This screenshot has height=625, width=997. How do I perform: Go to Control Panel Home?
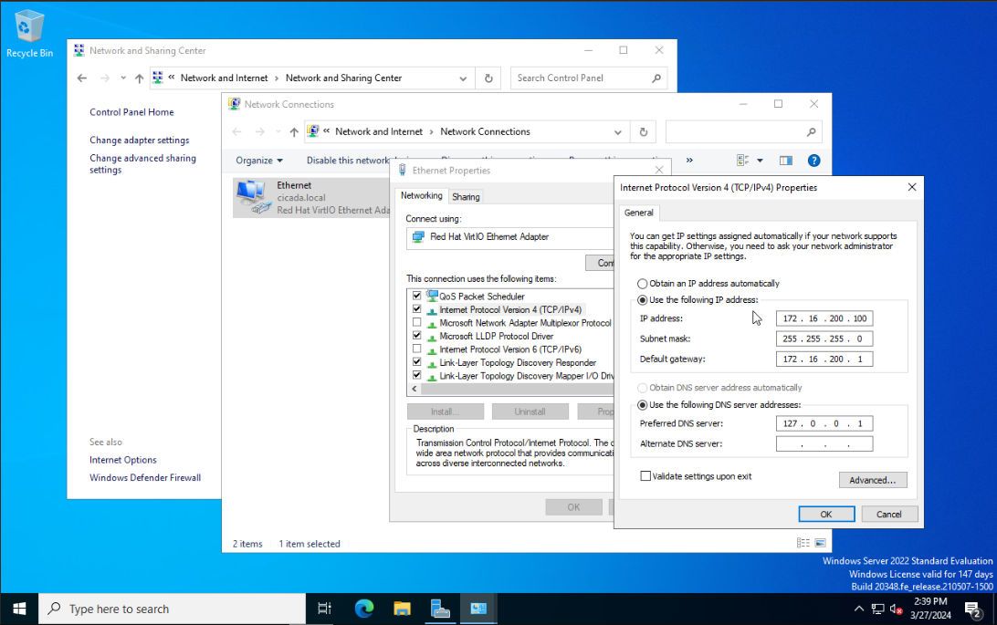click(x=131, y=112)
